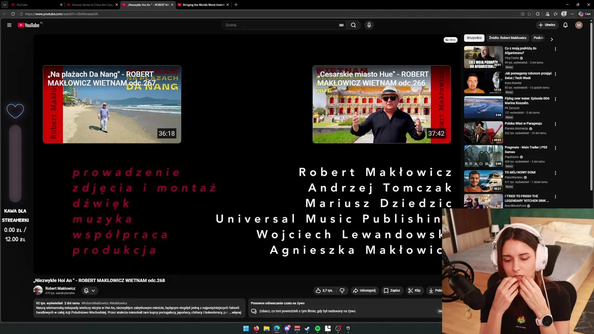The height and width of the screenshot is (334, 594).
Task: Expand notification options chevron beside bell
Action: click(93, 290)
